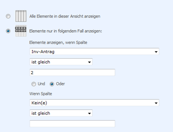
Task: Click the empty second filter value field
Action: pos(72,124)
